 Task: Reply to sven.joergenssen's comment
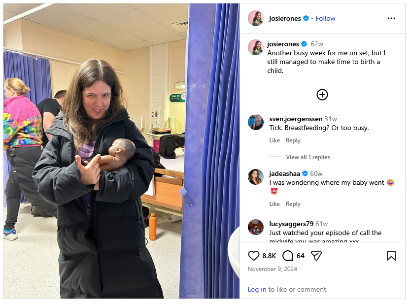click(x=293, y=140)
